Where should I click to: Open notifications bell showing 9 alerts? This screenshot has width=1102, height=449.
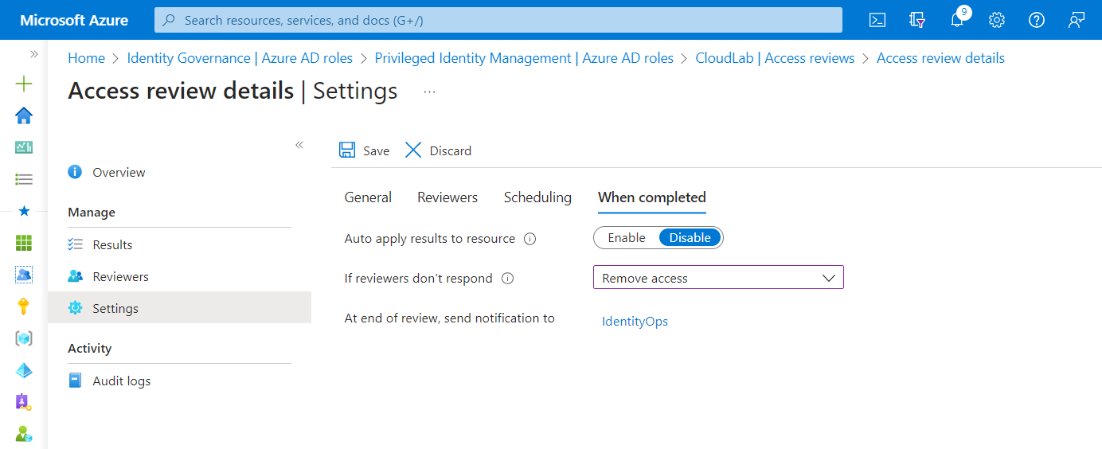(958, 19)
